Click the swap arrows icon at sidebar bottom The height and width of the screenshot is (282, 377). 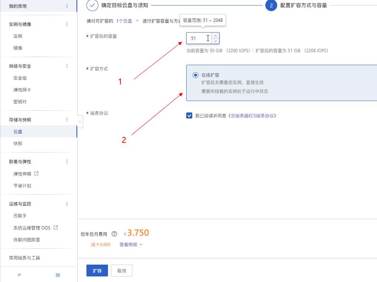tap(19, 275)
